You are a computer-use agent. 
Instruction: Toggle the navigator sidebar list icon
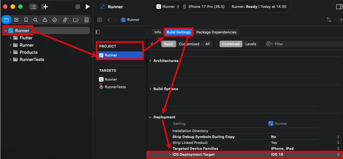[33, 7]
